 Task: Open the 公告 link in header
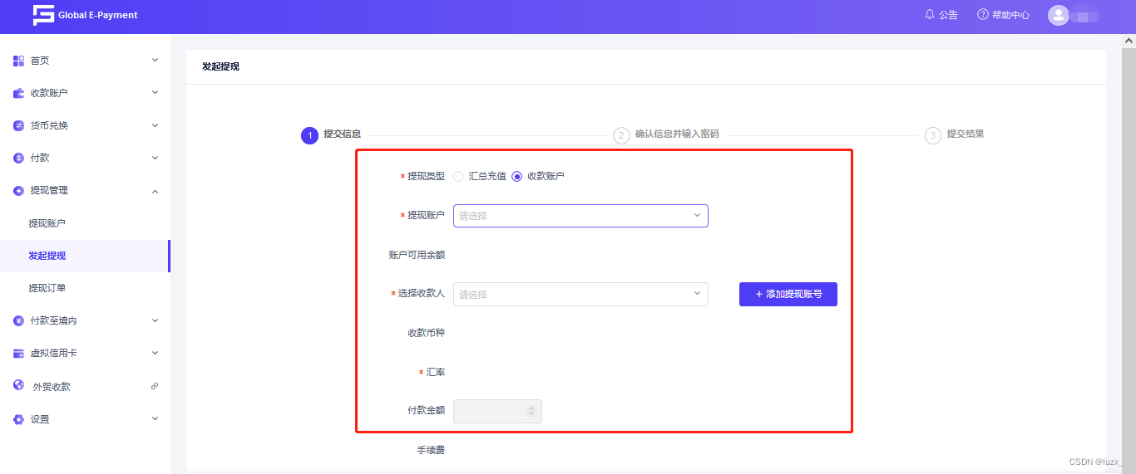click(x=948, y=15)
